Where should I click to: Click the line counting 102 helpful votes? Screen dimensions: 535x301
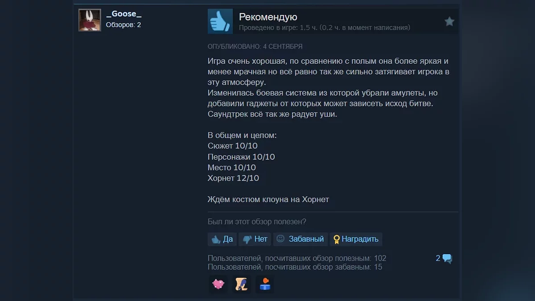click(297, 258)
